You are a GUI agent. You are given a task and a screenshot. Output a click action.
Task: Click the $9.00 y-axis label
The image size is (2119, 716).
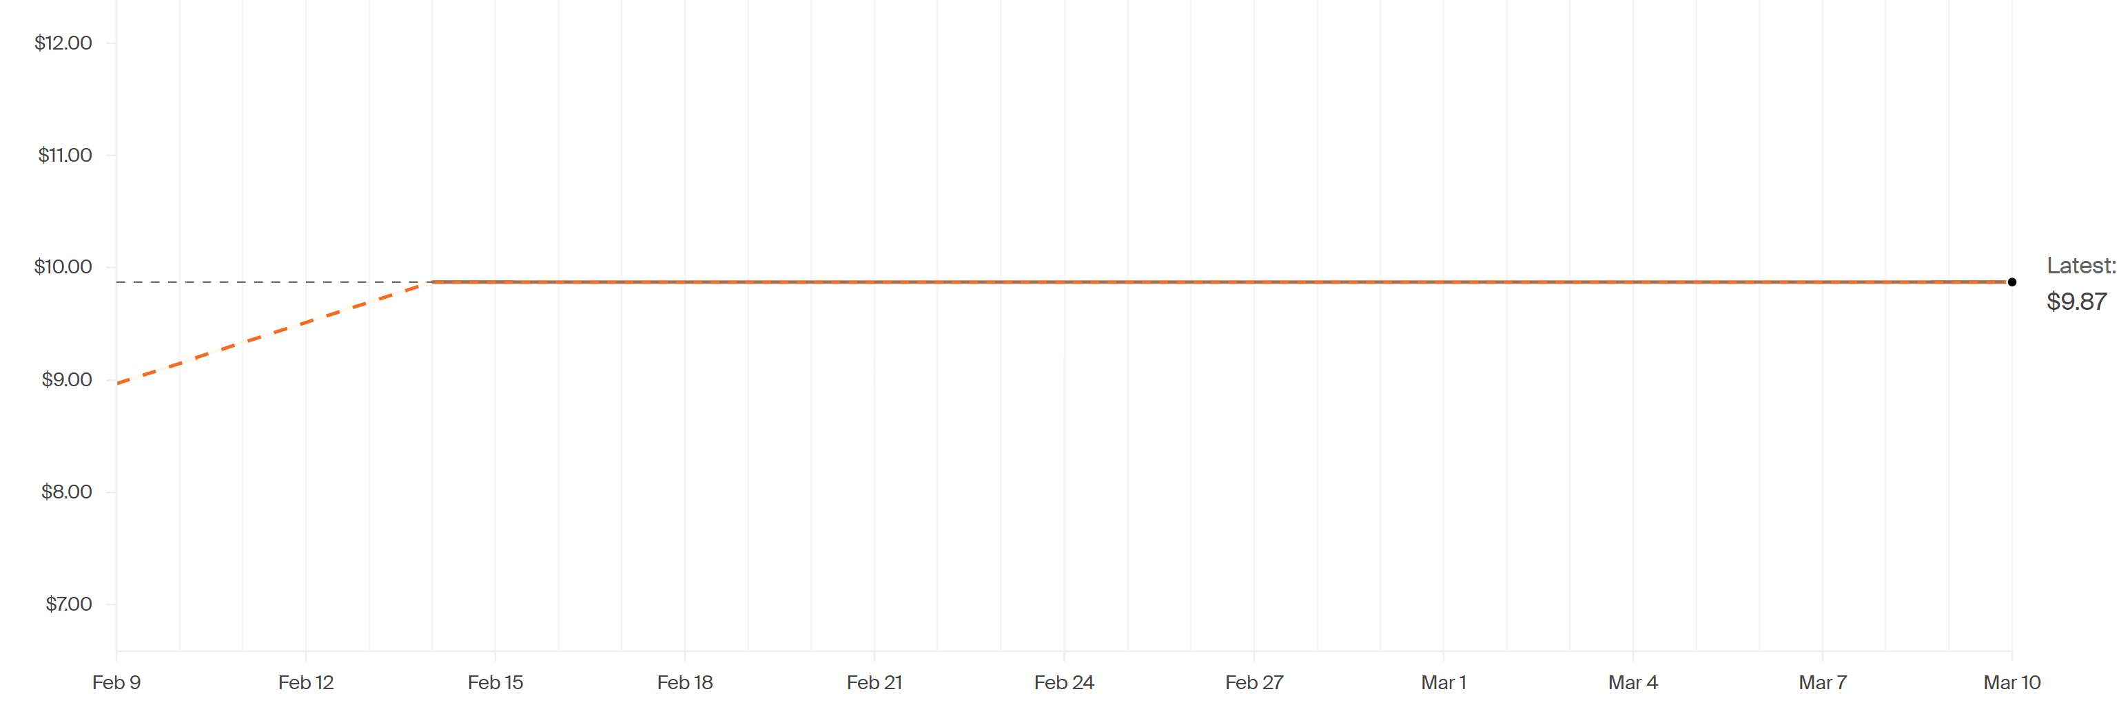(x=67, y=379)
